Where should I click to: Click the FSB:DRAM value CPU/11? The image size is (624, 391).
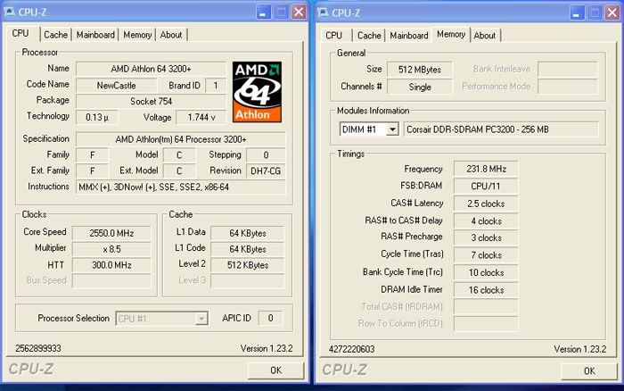pyautogui.click(x=486, y=187)
